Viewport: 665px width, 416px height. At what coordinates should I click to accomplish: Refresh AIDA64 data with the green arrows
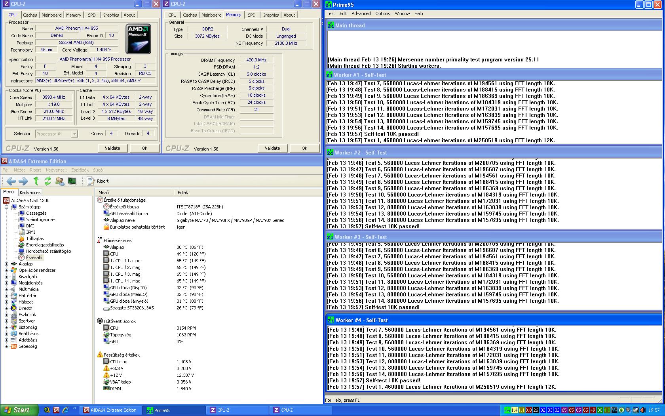click(x=47, y=181)
